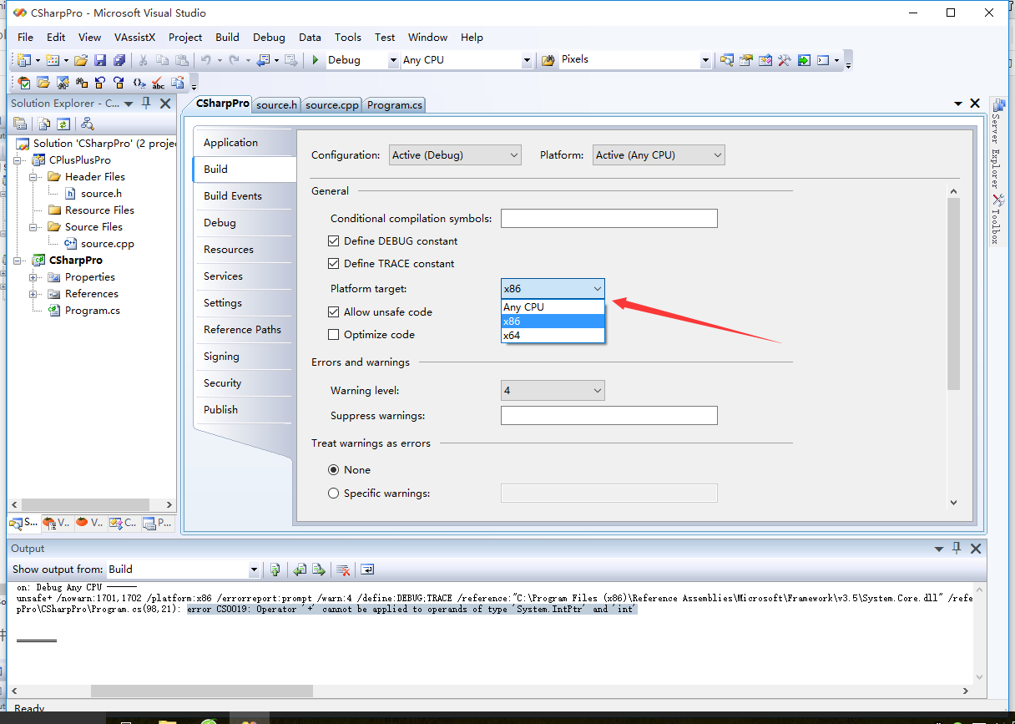
Task: Choose x64 in Platform target list
Action: (x=553, y=335)
